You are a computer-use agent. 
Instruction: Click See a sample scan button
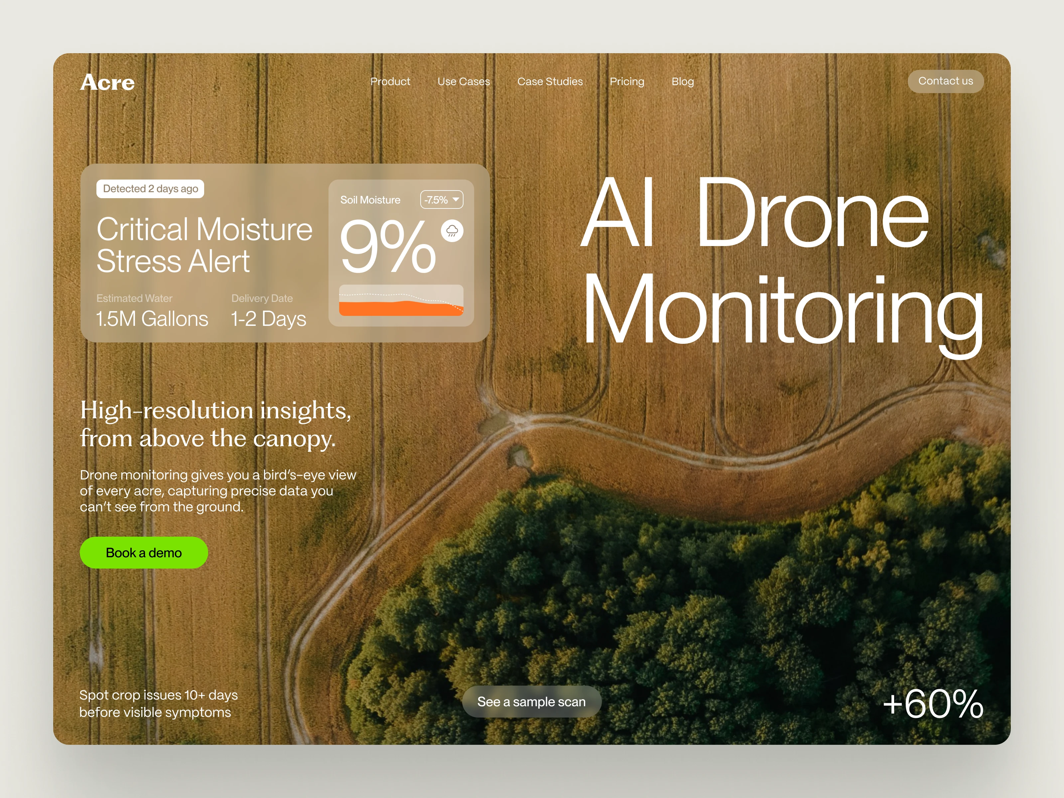click(532, 702)
